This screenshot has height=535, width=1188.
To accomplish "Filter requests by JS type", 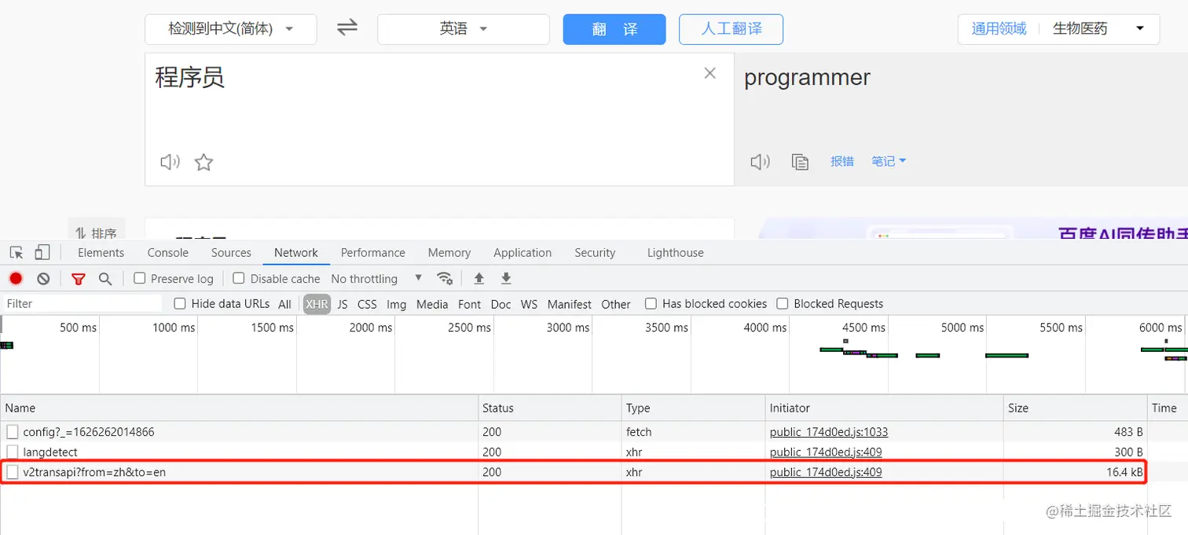I will point(343,304).
